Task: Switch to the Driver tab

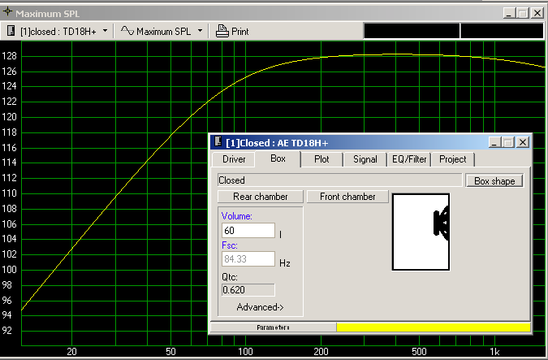Action: click(x=234, y=159)
